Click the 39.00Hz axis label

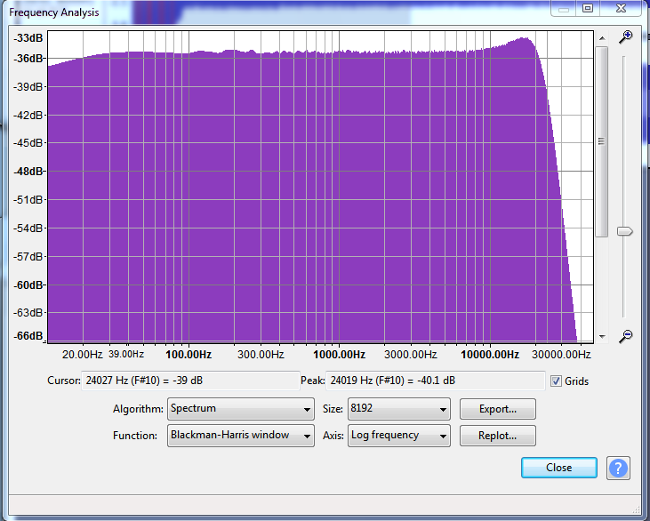pos(126,355)
